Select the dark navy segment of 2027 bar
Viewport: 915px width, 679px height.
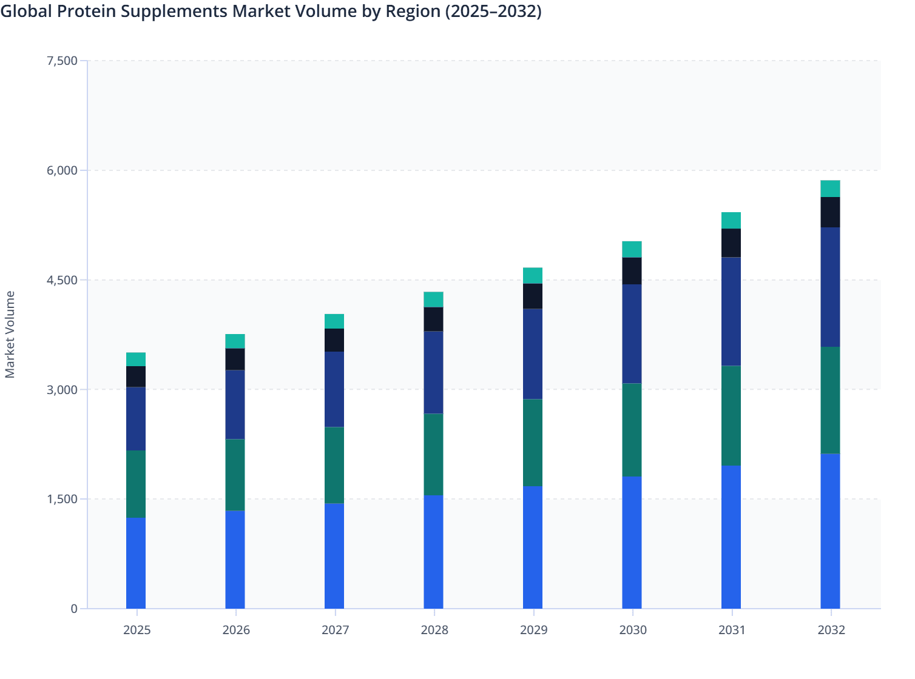pyautogui.click(x=336, y=388)
